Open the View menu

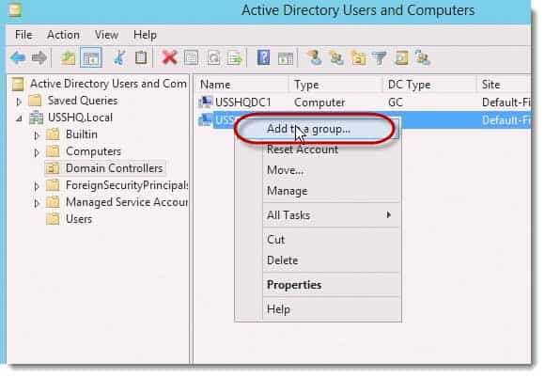pos(106,35)
